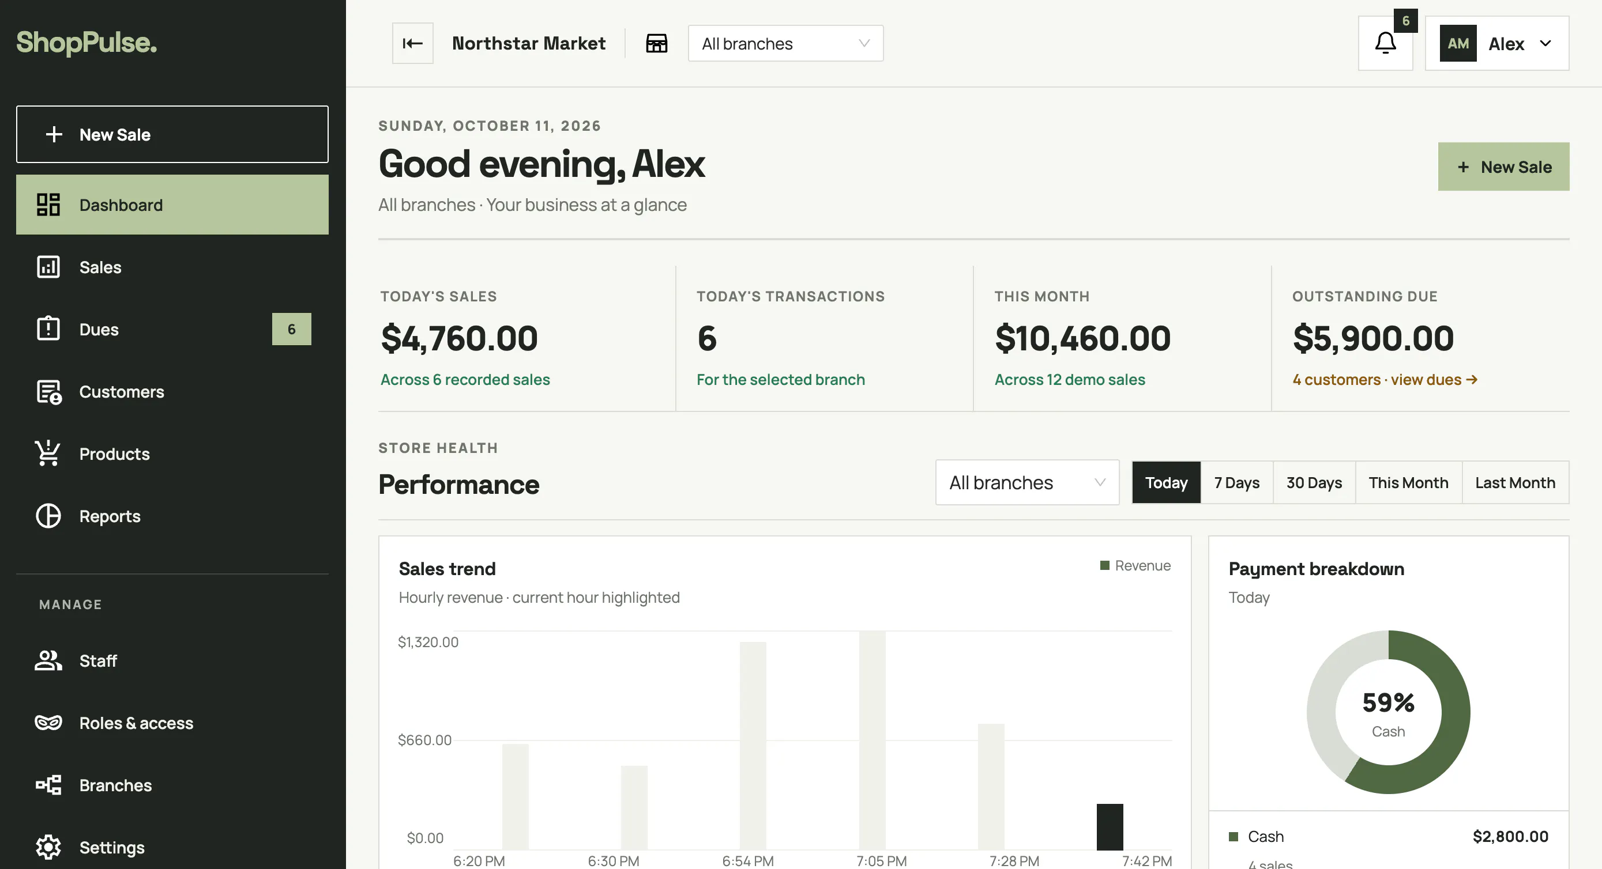Open the header All branches dropdown
1602x869 pixels.
(x=785, y=44)
